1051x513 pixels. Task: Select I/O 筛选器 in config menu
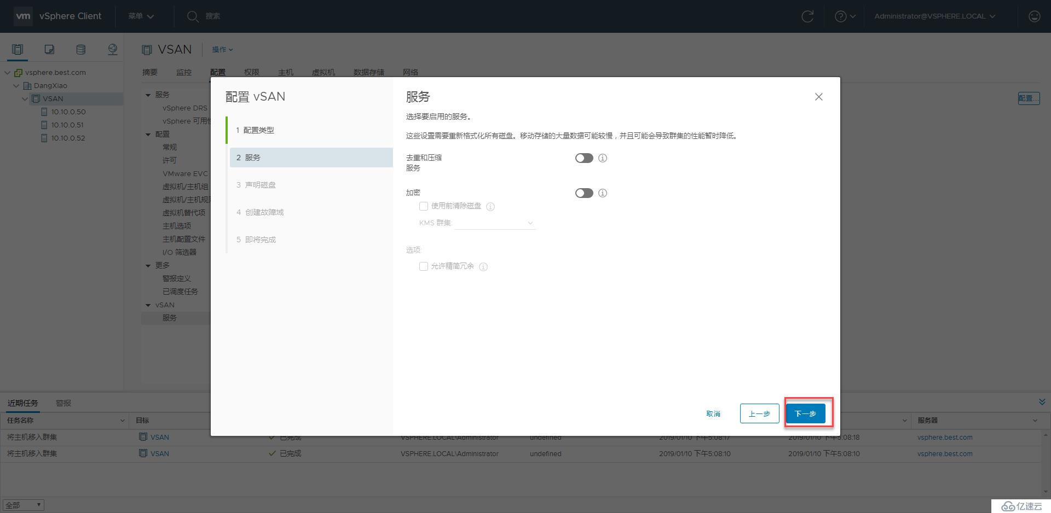tap(180, 253)
